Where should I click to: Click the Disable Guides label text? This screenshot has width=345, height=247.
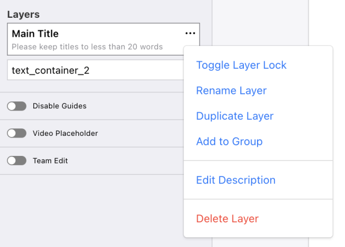click(x=60, y=106)
